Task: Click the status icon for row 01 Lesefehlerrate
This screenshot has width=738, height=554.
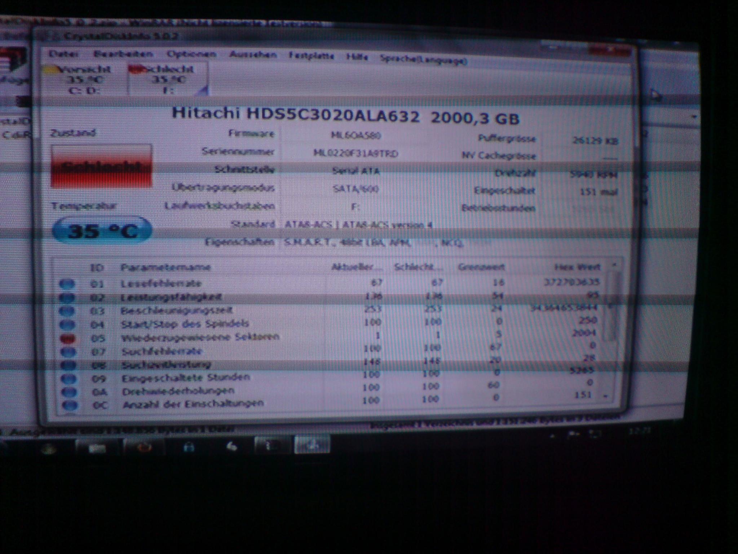Action: coord(67,284)
